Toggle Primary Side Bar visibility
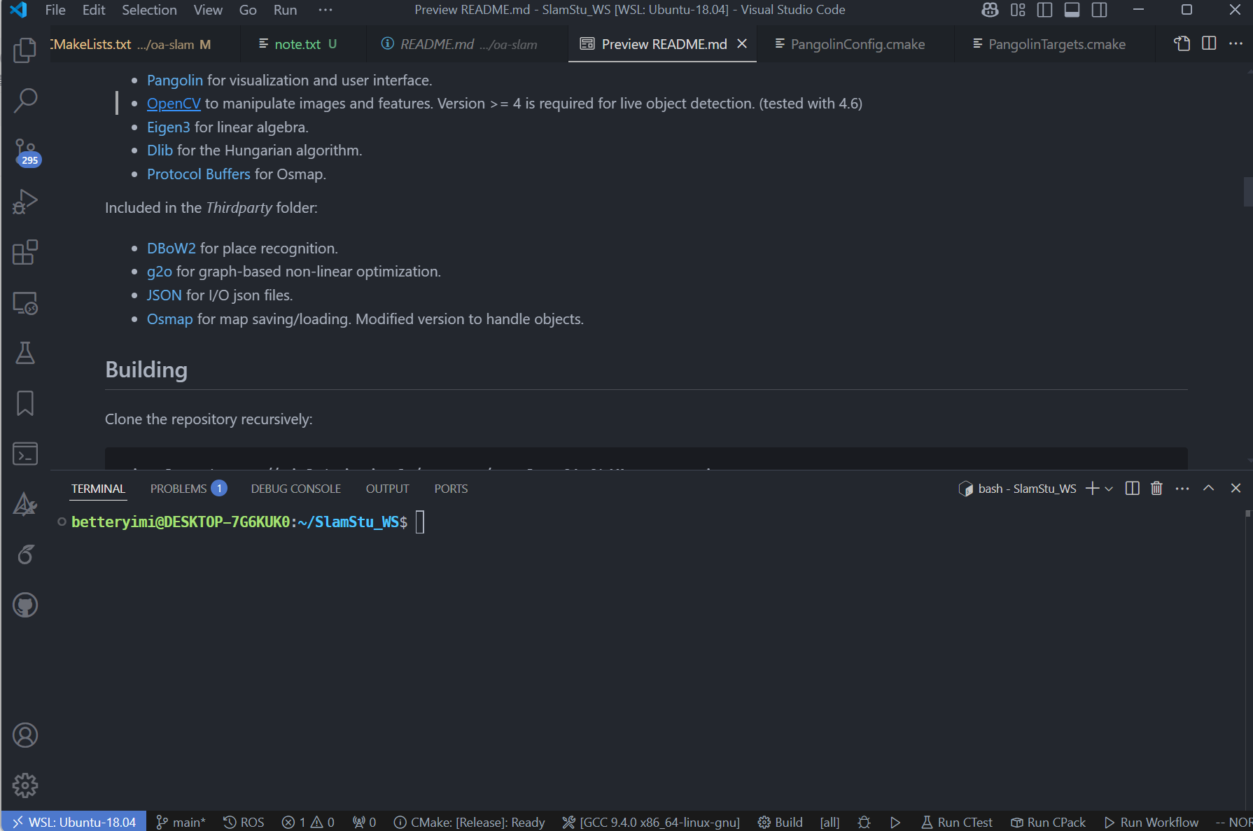Screen dimensions: 1253x831 (1044, 10)
